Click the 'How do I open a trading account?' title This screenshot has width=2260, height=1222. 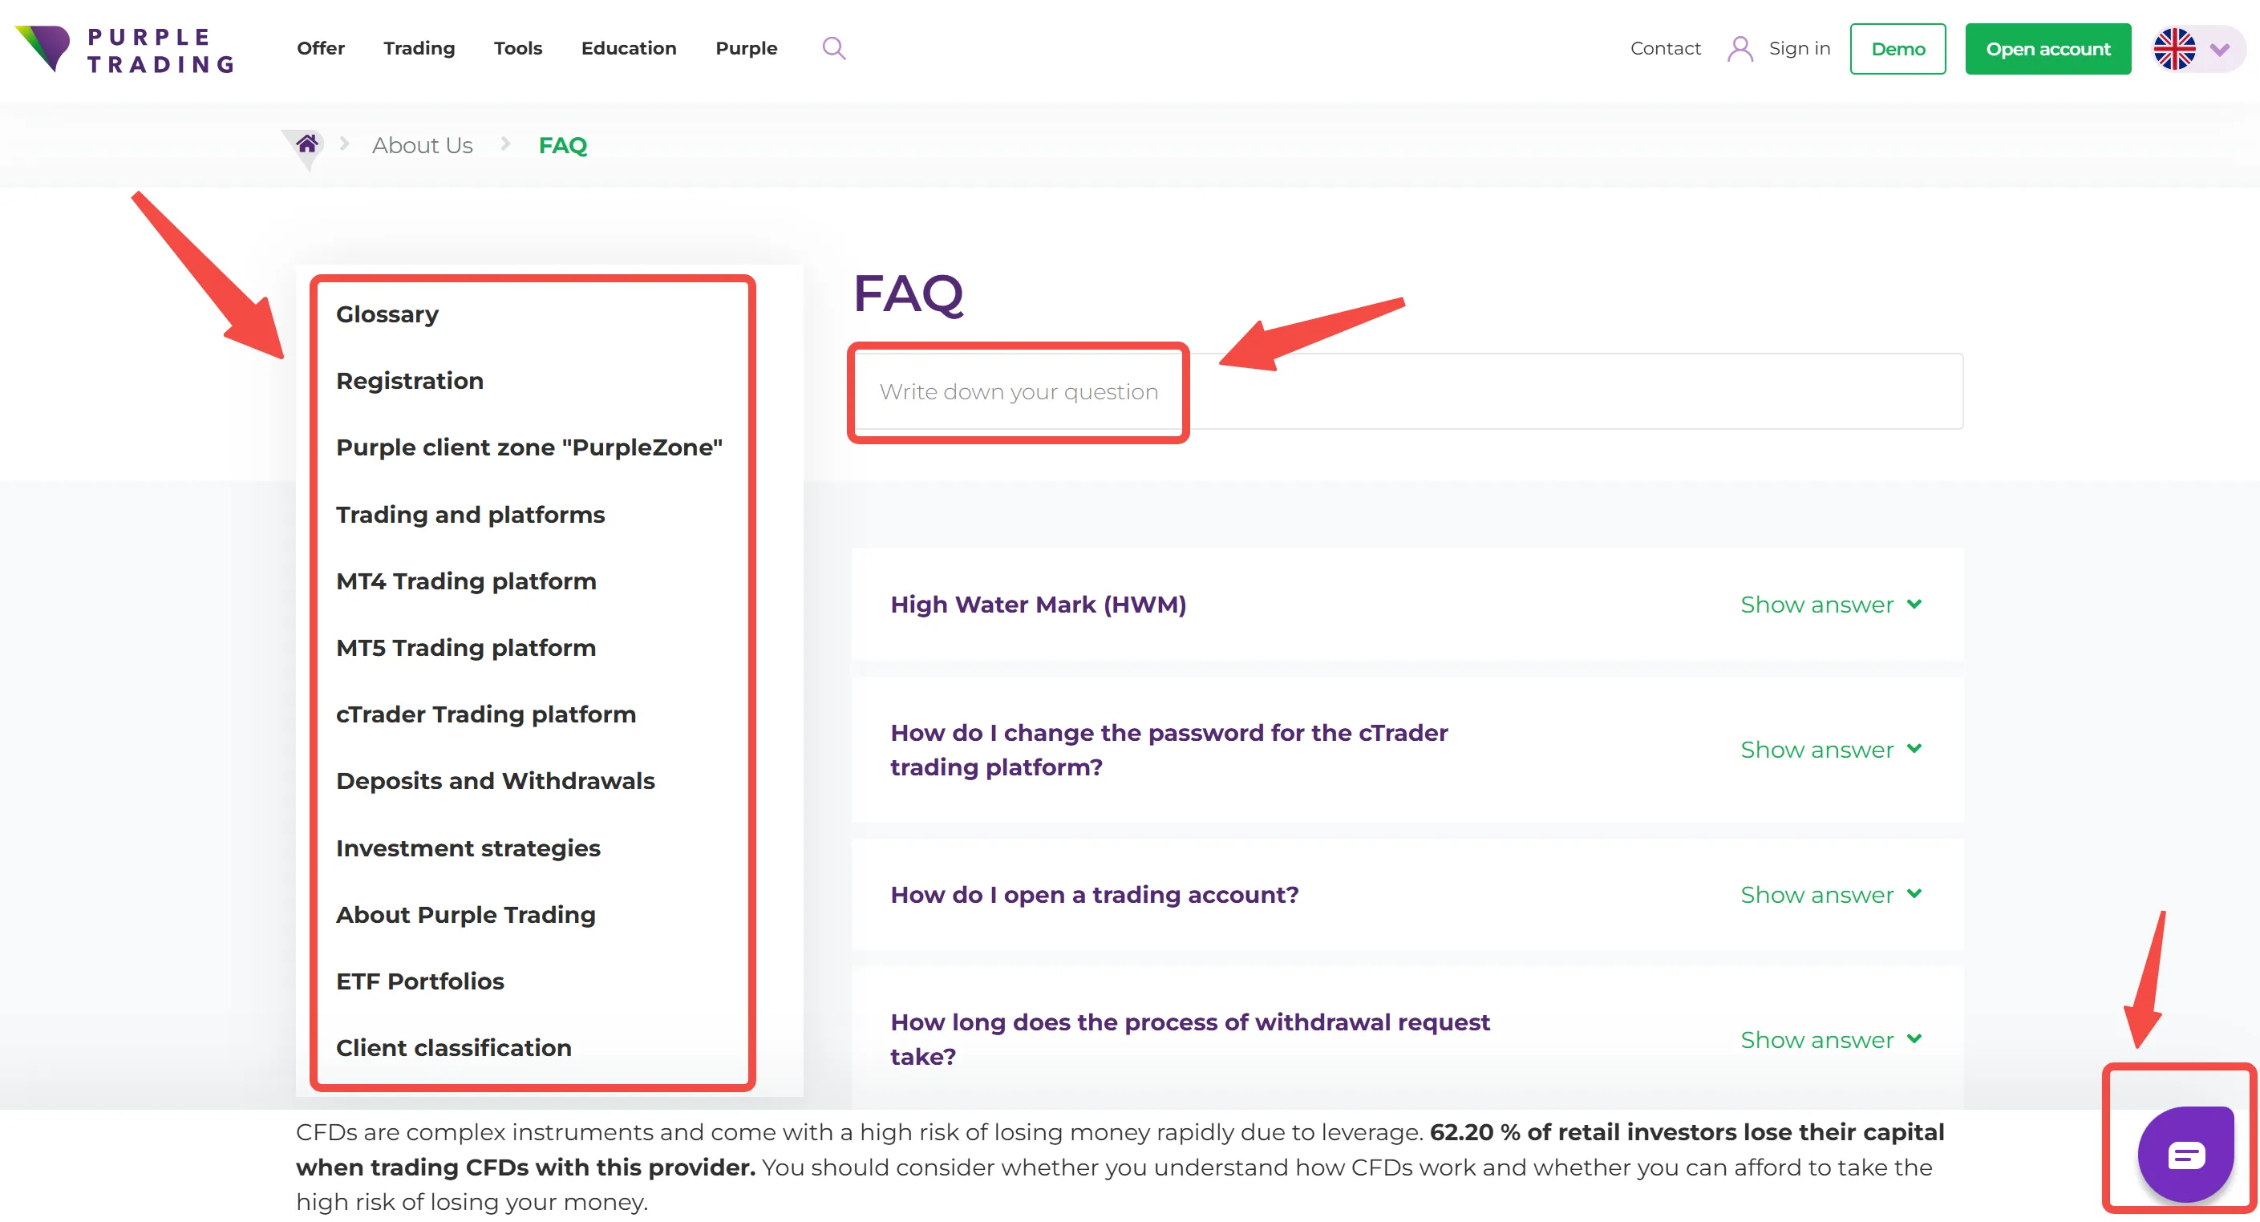pos(1094,895)
